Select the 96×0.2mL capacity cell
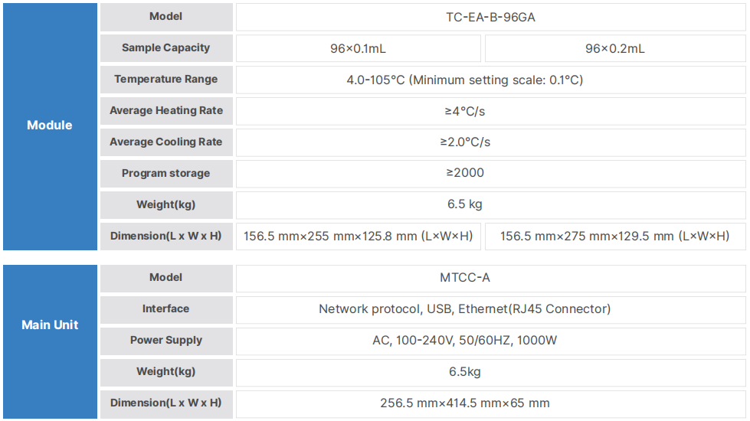The image size is (750, 421). point(614,48)
